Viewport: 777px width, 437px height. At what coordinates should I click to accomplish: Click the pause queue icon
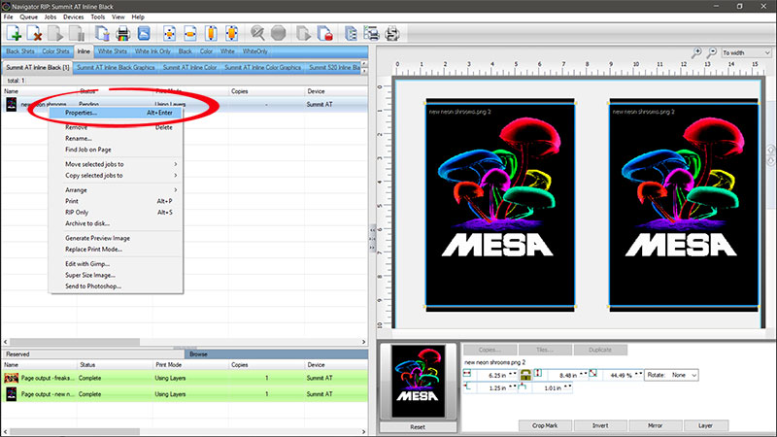click(77, 33)
